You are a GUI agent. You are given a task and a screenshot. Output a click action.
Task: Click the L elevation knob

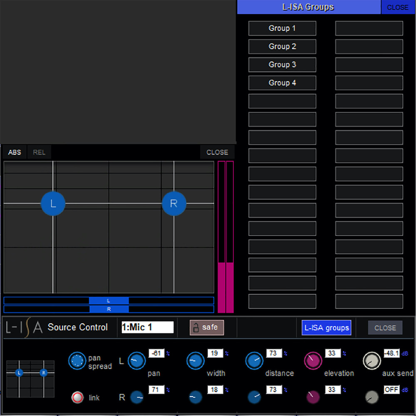[313, 361]
